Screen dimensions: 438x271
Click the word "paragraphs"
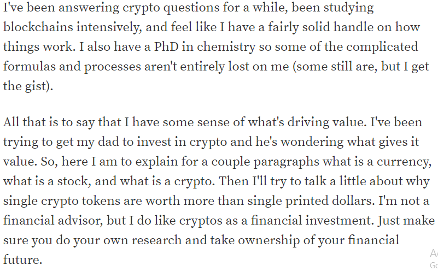(287, 162)
